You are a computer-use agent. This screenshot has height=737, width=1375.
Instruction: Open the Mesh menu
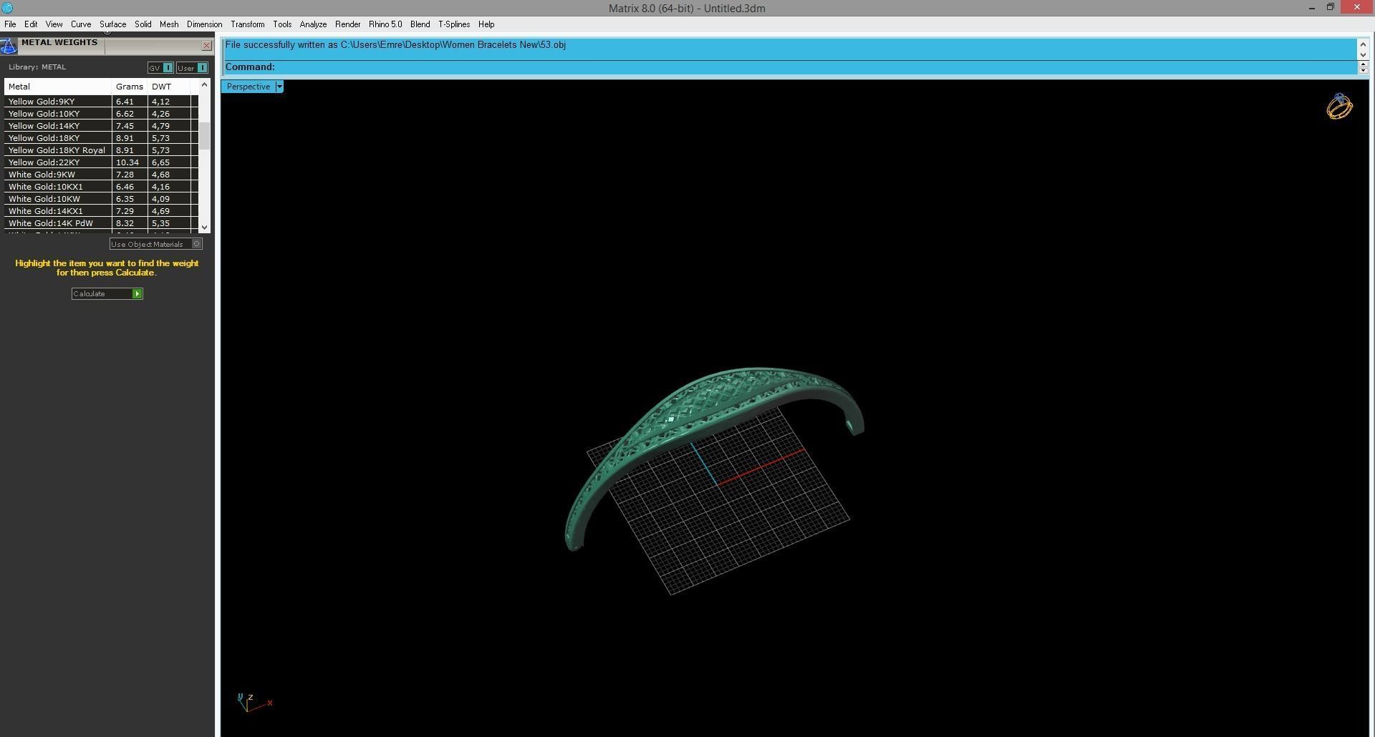point(169,24)
